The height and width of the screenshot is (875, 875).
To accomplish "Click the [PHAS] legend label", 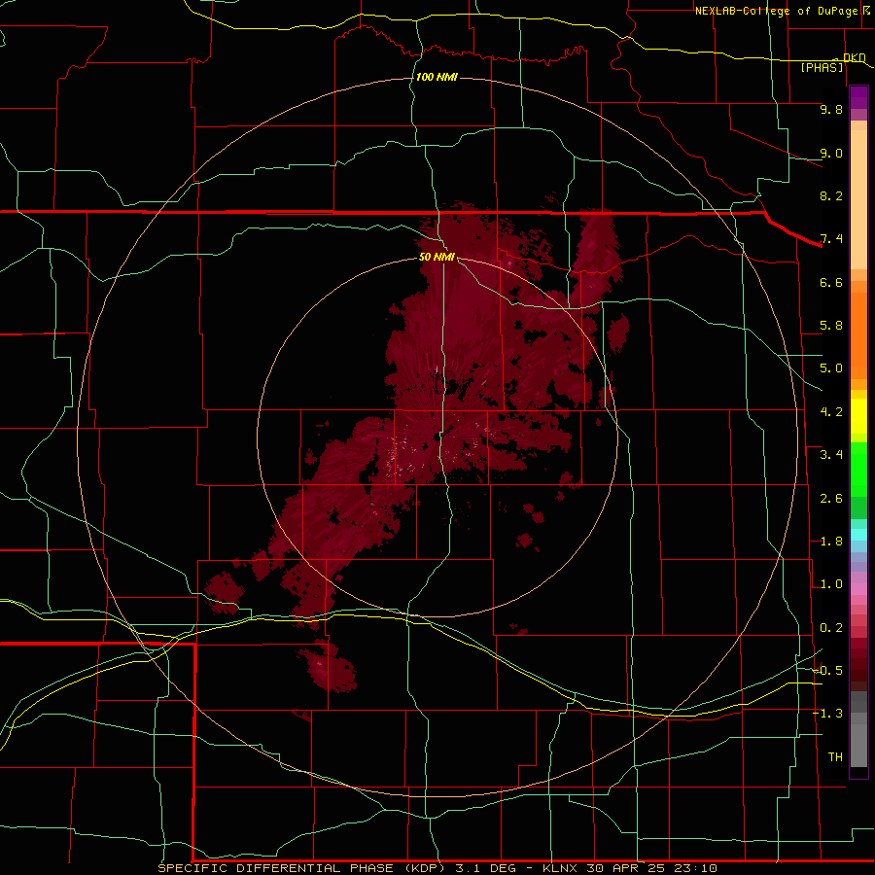I will pyautogui.click(x=822, y=68).
